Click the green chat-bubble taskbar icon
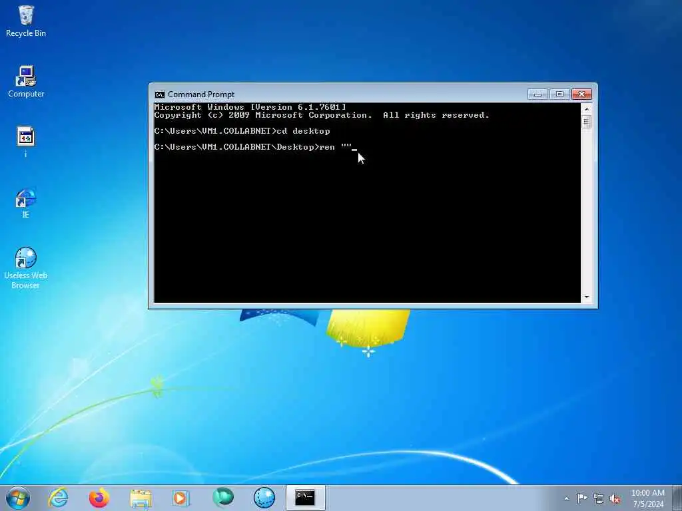The width and height of the screenshot is (682, 511). [222, 498]
